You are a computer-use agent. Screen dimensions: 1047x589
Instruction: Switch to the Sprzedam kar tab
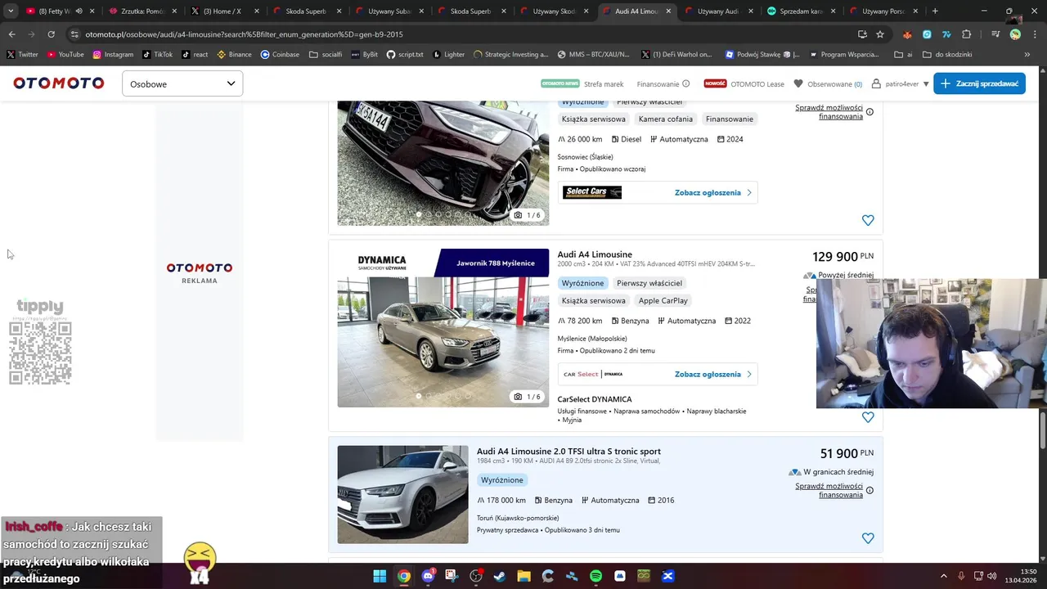802,11
